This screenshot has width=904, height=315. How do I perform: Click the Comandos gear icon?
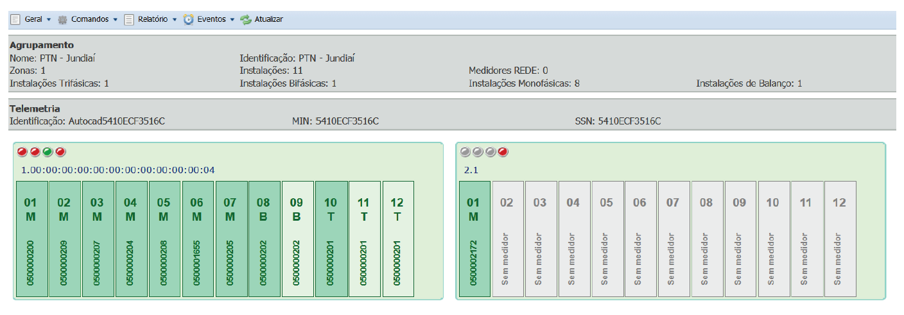click(x=62, y=19)
